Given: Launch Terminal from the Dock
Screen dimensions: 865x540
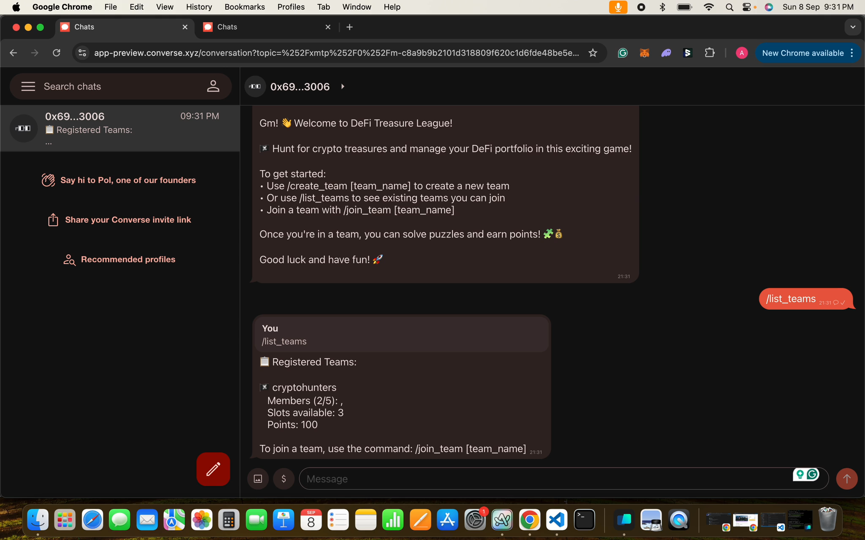Looking at the screenshot, I should 585,520.
